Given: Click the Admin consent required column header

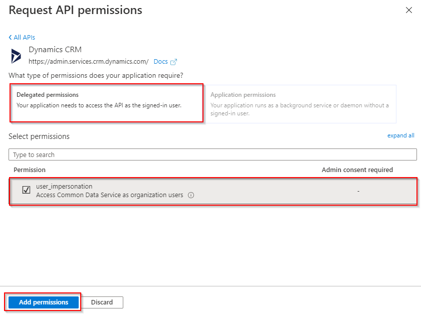Looking at the screenshot, I should tap(357, 170).
